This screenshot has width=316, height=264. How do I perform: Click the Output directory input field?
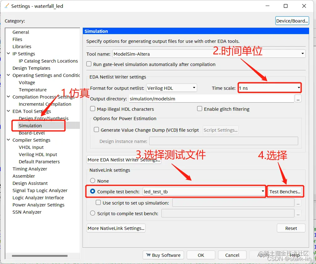(212, 99)
